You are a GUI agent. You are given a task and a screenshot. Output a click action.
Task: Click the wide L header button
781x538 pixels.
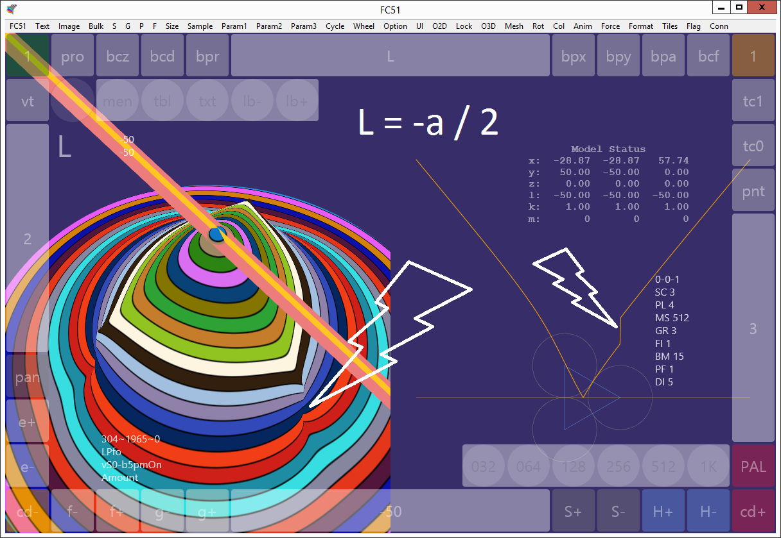[x=390, y=56]
